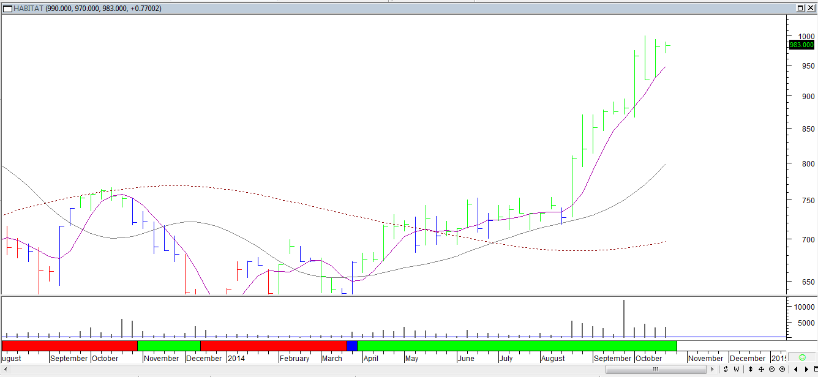The height and width of the screenshot is (377, 818).
Task: Click the April label on time axis
Action: coord(370,358)
